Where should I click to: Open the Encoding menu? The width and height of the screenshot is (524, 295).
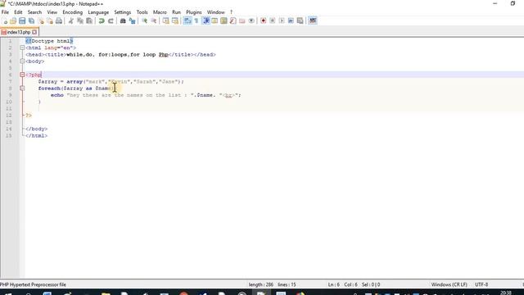tap(72, 12)
